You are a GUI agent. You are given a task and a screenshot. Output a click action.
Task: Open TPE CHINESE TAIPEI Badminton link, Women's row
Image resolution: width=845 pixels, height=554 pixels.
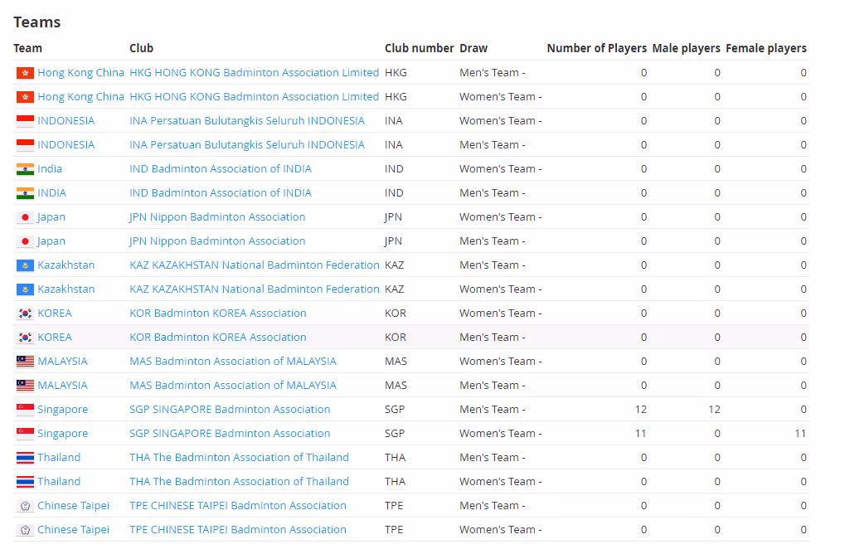(x=238, y=530)
